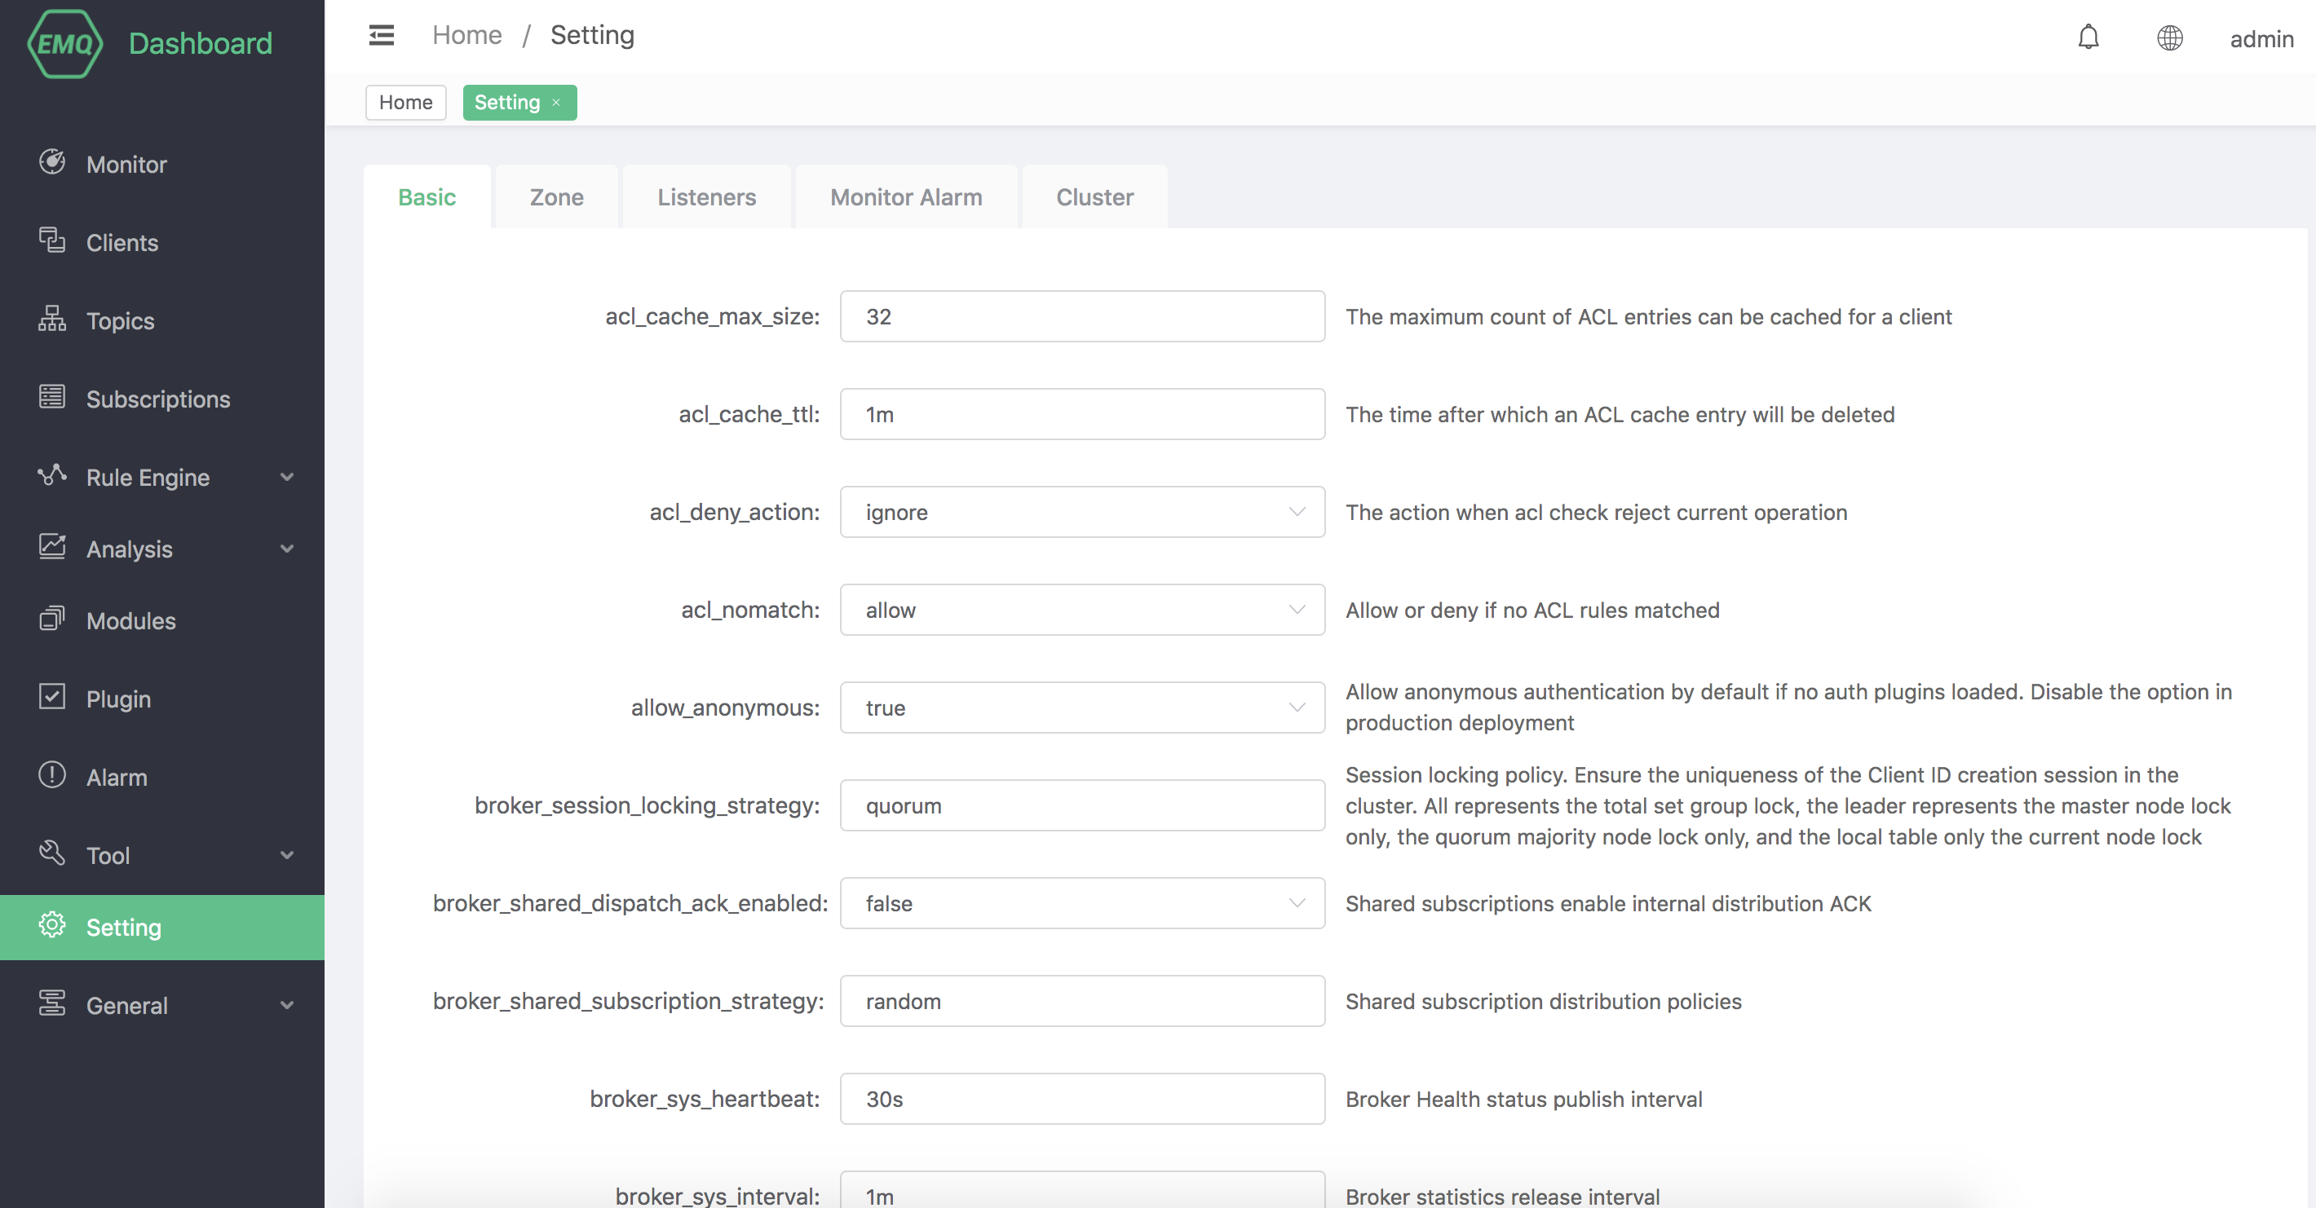2316x1208 pixels.
Task: Click the Home tag button
Action: pyautogui.click(x=405, y=103)
